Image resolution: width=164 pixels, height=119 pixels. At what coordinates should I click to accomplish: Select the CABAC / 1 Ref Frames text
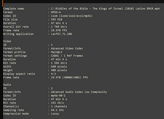(x=67, y=56)
